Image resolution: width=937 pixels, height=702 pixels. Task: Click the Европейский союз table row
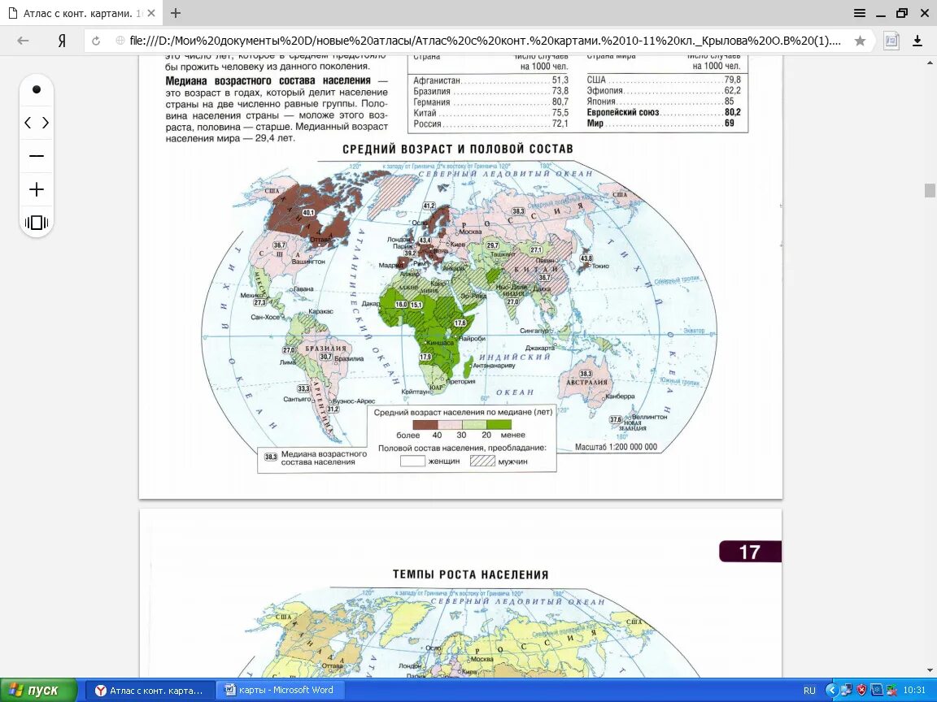point(664,112)
